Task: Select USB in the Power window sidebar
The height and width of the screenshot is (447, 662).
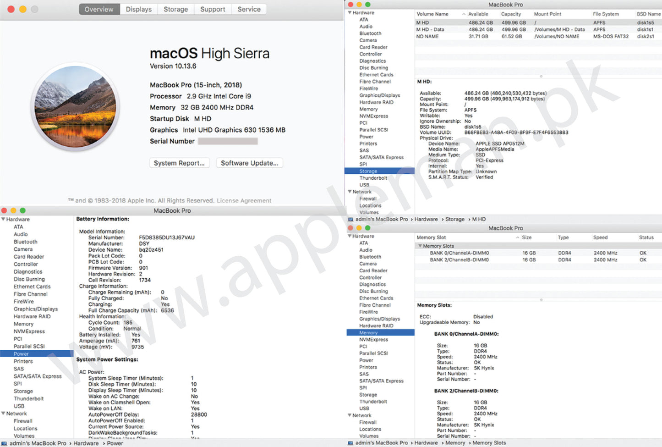Action: 19,406
